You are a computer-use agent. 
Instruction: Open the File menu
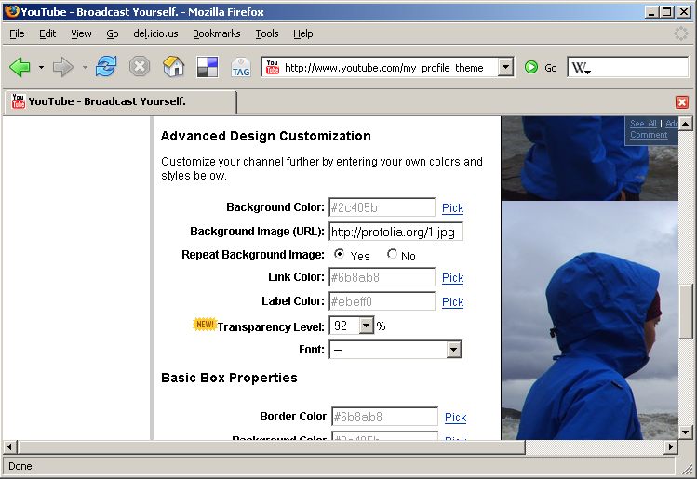point(17,33)
